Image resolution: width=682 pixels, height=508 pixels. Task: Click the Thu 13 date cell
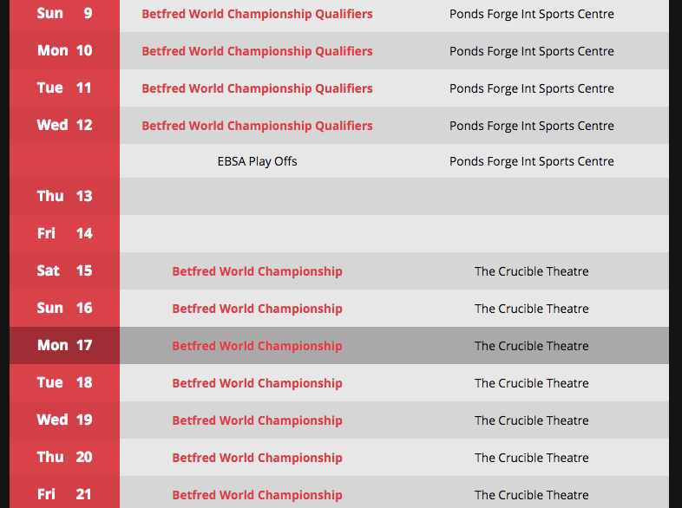tap(64, 196)
